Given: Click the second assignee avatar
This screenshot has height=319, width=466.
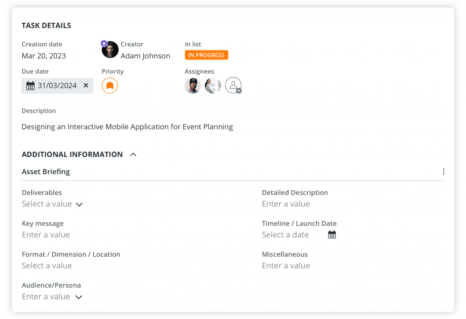Looking at the screenshot, I should 213,86.
